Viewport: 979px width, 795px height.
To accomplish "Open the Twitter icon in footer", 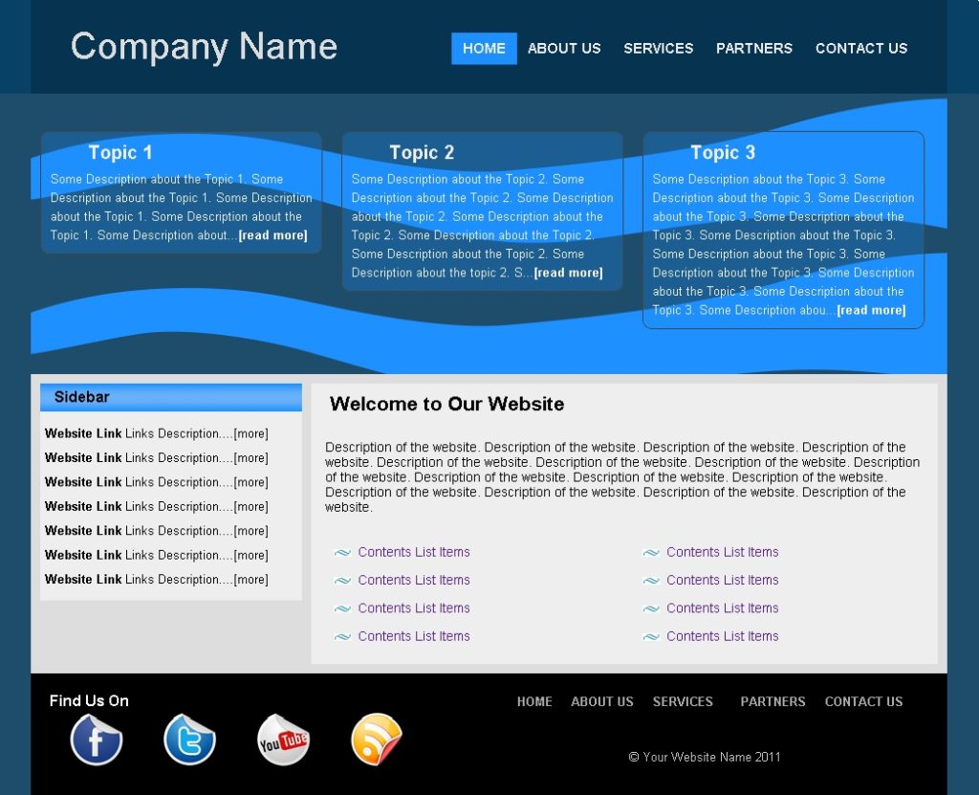I will 189,740.
